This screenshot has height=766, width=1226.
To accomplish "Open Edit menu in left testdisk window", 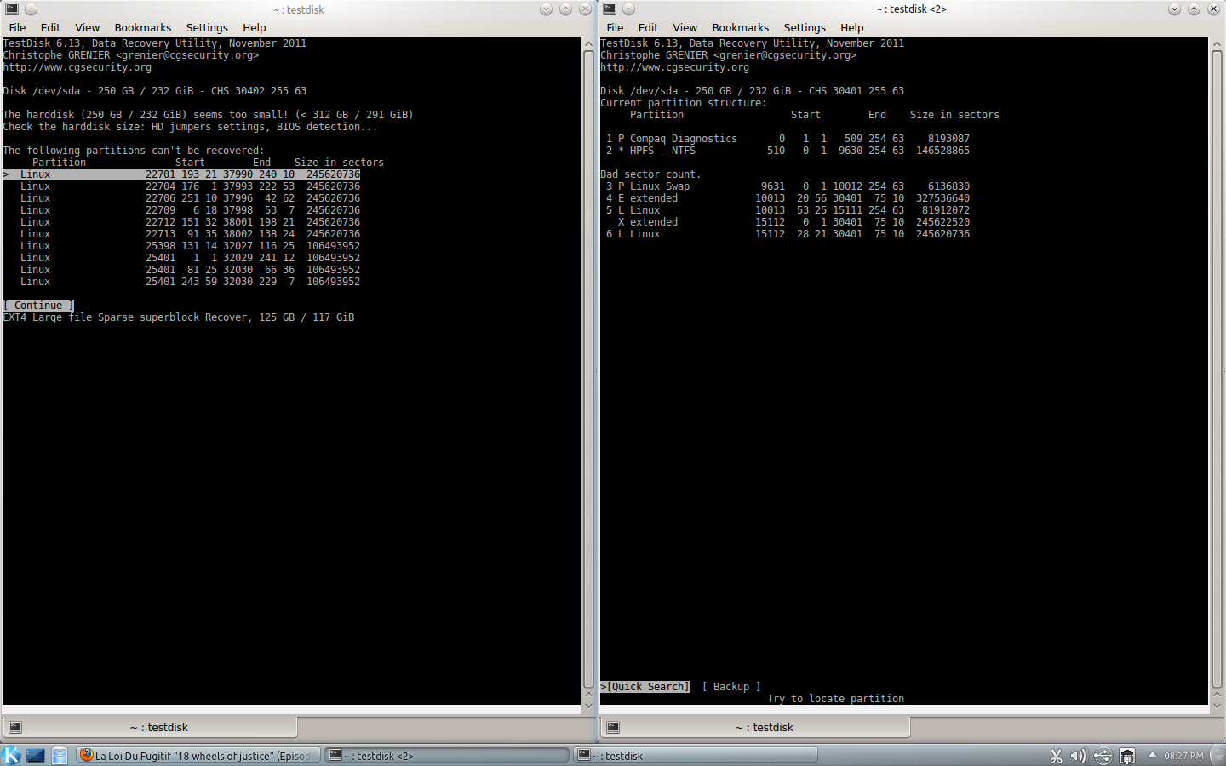I will click(50, 27).
